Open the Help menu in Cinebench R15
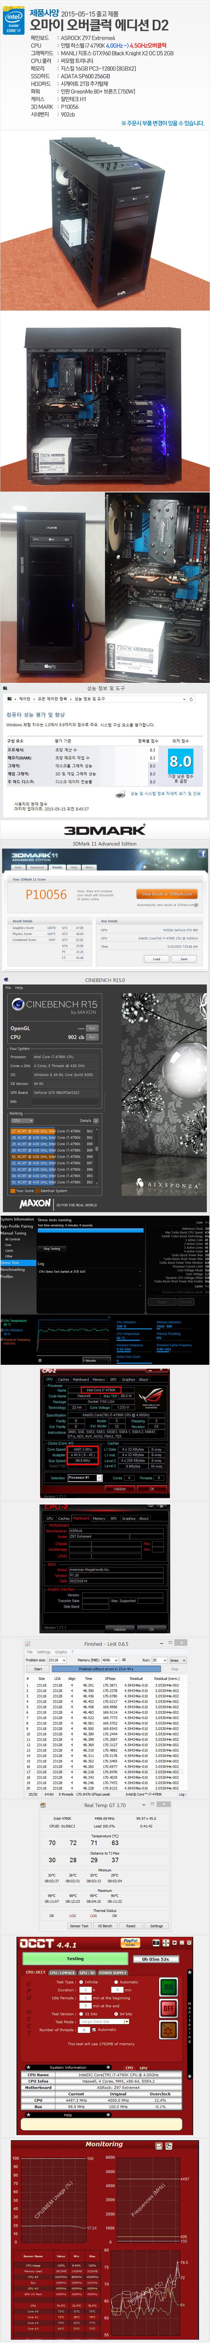Screen dimensions: 210x2343 click(19, 988)
